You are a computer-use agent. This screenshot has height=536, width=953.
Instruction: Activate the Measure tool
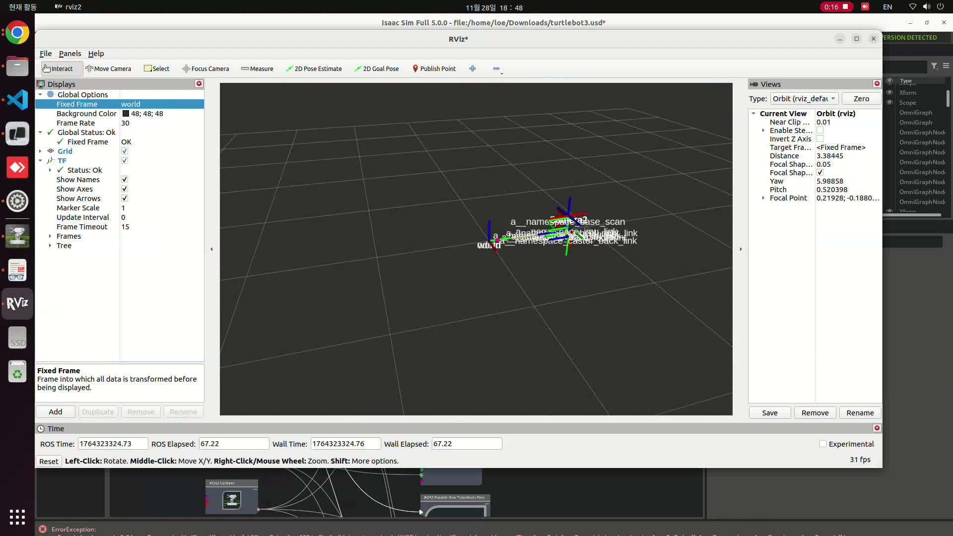[x=257, y=68]
